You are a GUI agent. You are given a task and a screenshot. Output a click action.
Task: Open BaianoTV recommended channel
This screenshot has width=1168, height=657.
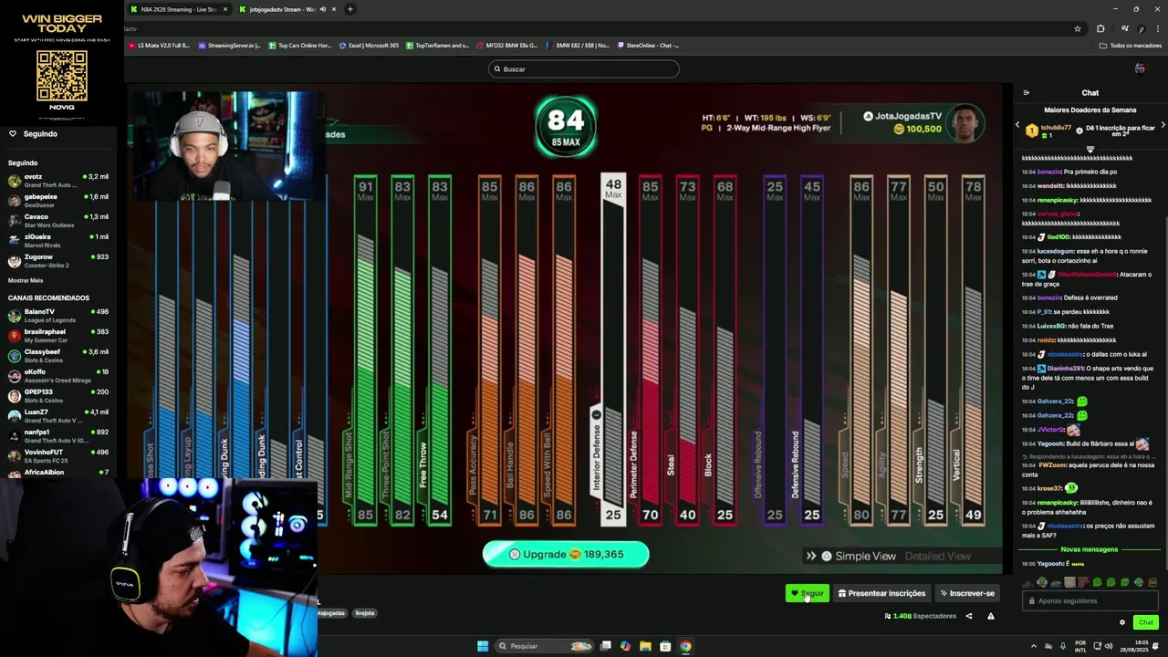[x=58, y=315]
